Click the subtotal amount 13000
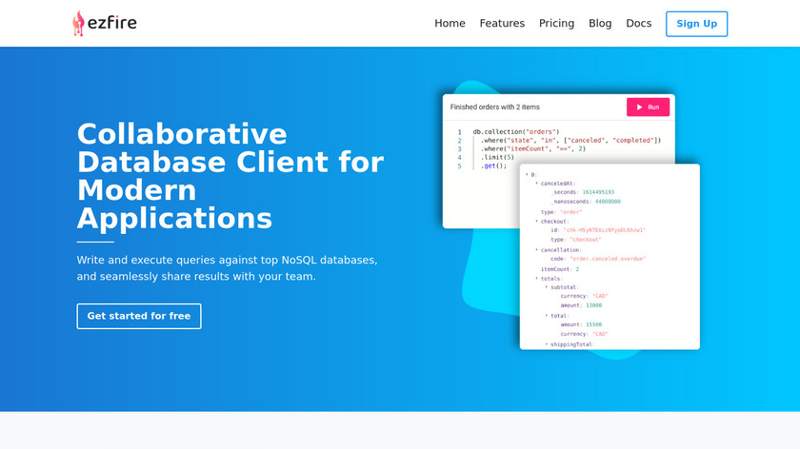Image resolution: width=800 pixels, height=449 pixels. [593, 305]
